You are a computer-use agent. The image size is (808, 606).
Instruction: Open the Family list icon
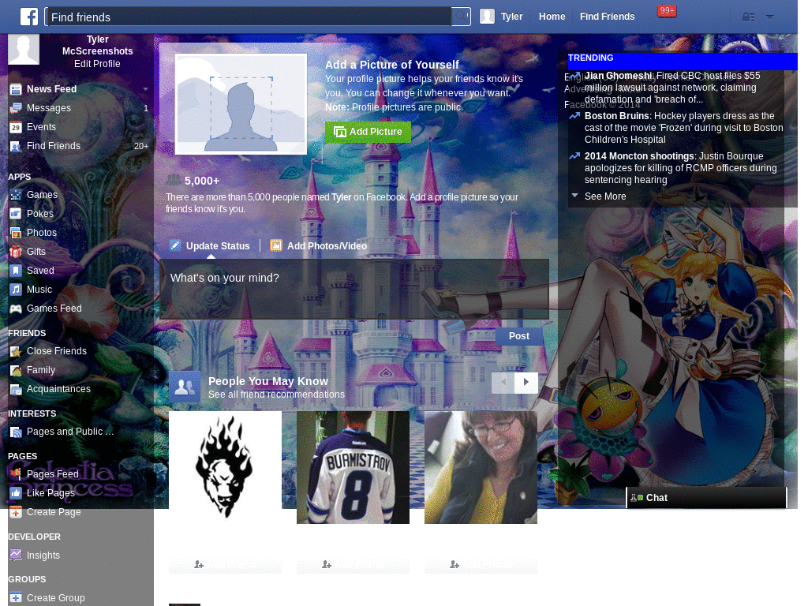16,371
